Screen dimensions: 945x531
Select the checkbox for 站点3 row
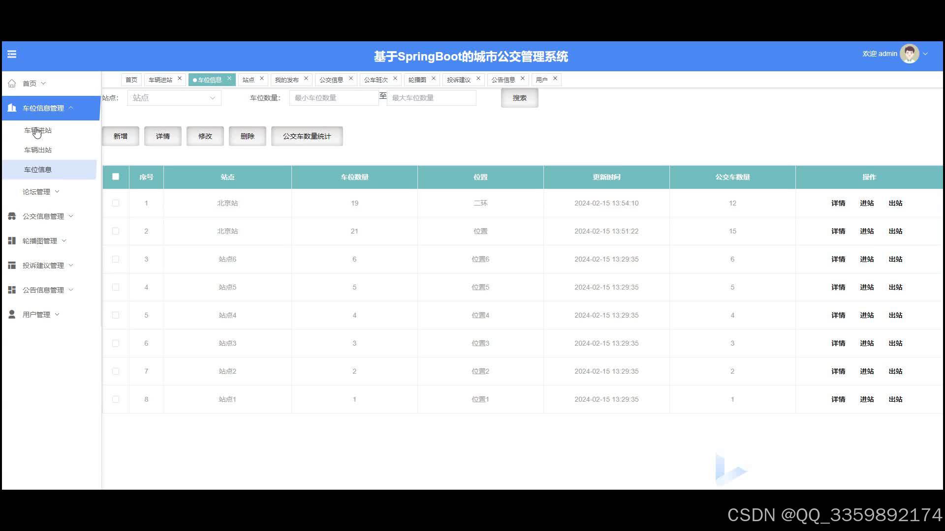click(x=116, y=343)
